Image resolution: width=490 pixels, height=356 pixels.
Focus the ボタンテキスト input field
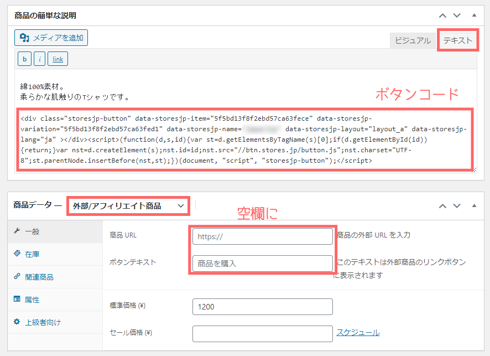(x=263, y=264)
